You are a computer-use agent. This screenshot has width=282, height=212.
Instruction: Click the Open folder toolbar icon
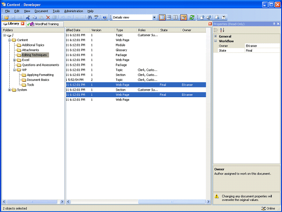[x=7, y=18]
